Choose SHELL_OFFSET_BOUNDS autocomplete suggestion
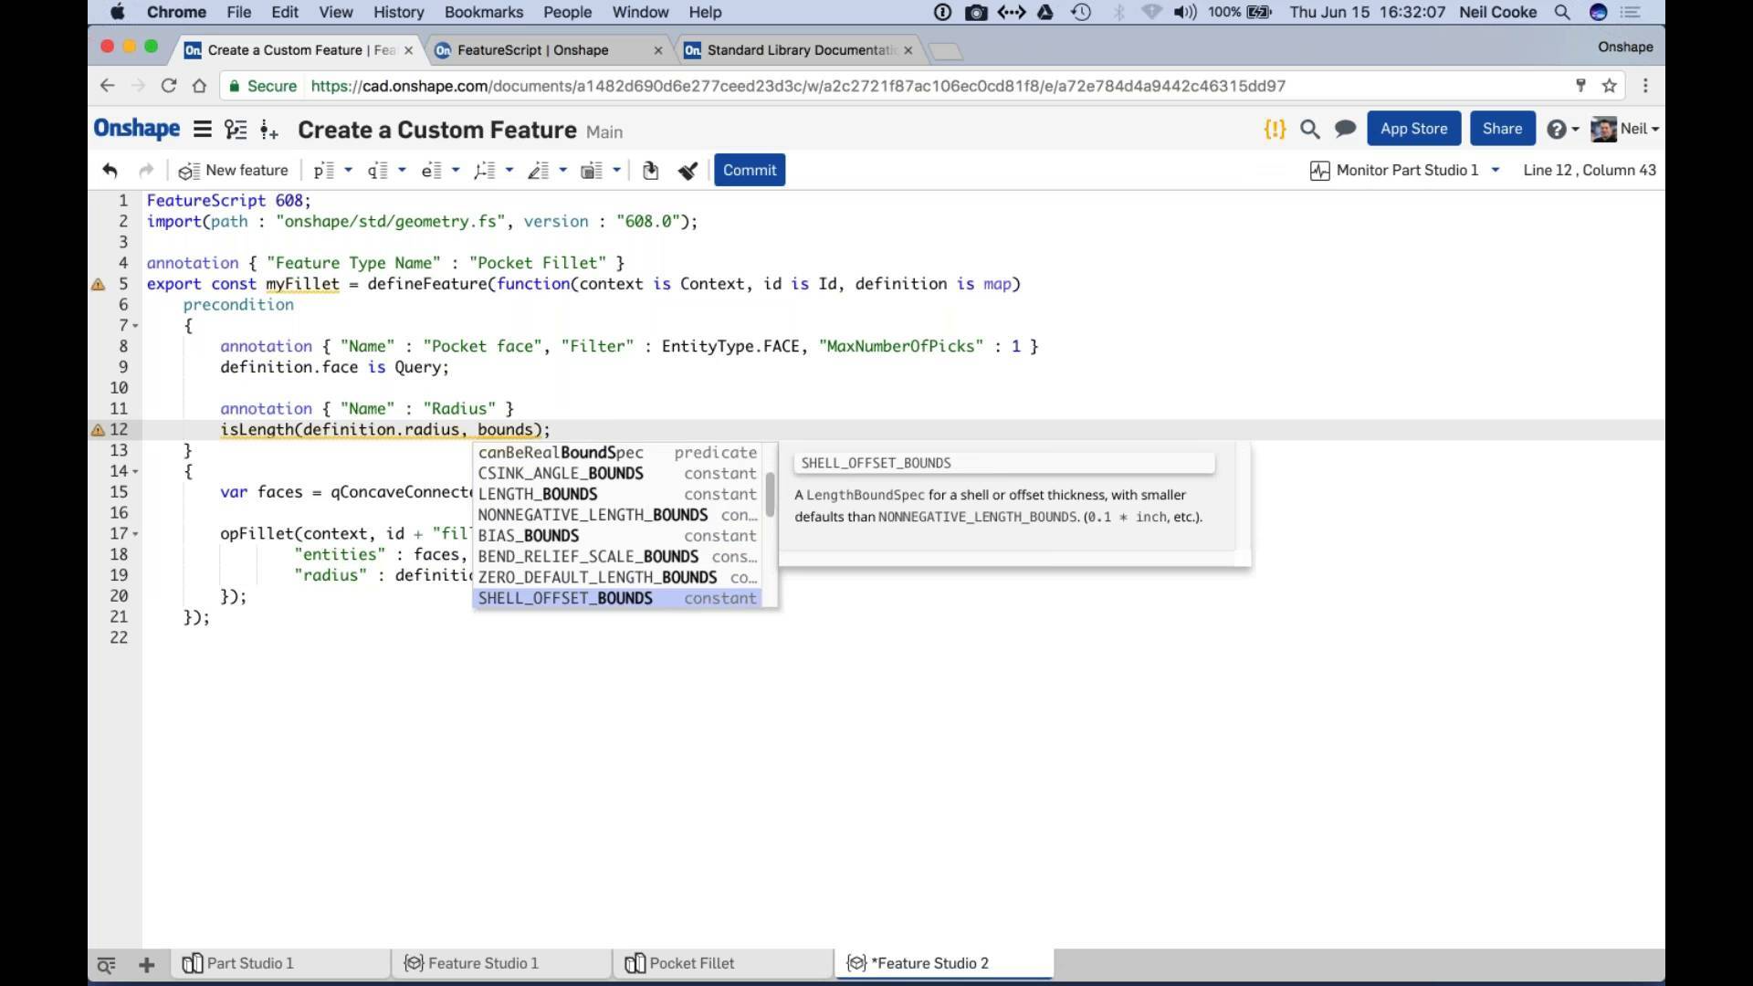This screenshot has width=1753, height=986. [x=617, y=598]
